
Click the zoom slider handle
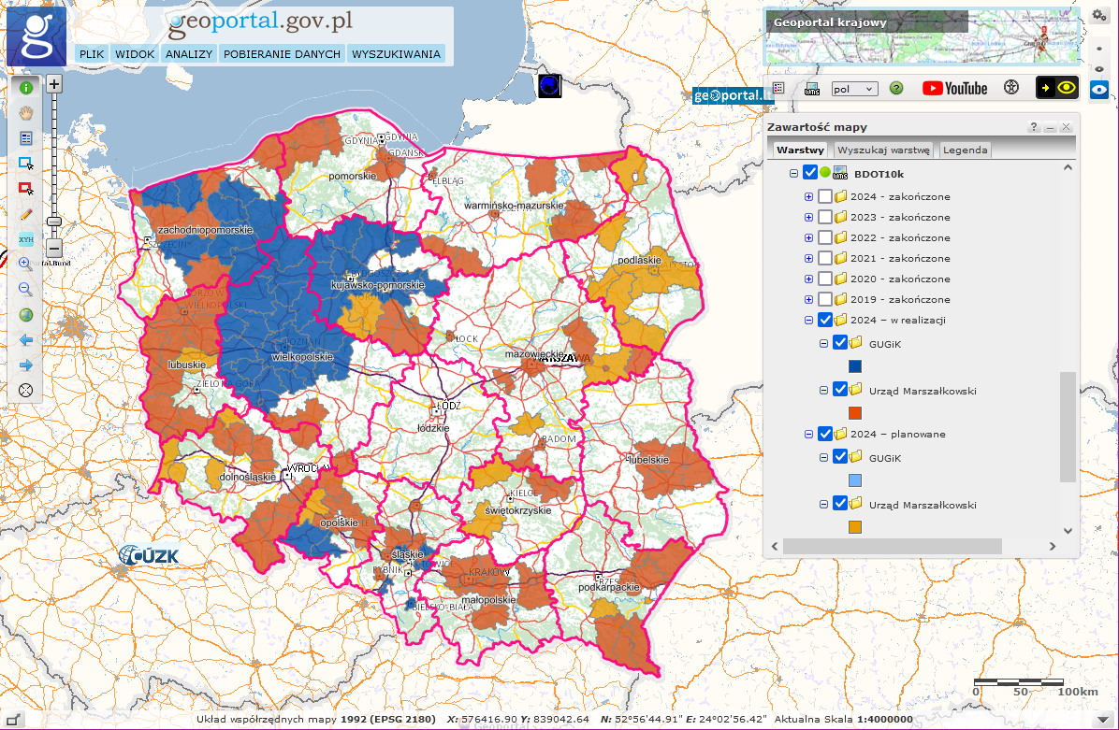tap(54, 222)
